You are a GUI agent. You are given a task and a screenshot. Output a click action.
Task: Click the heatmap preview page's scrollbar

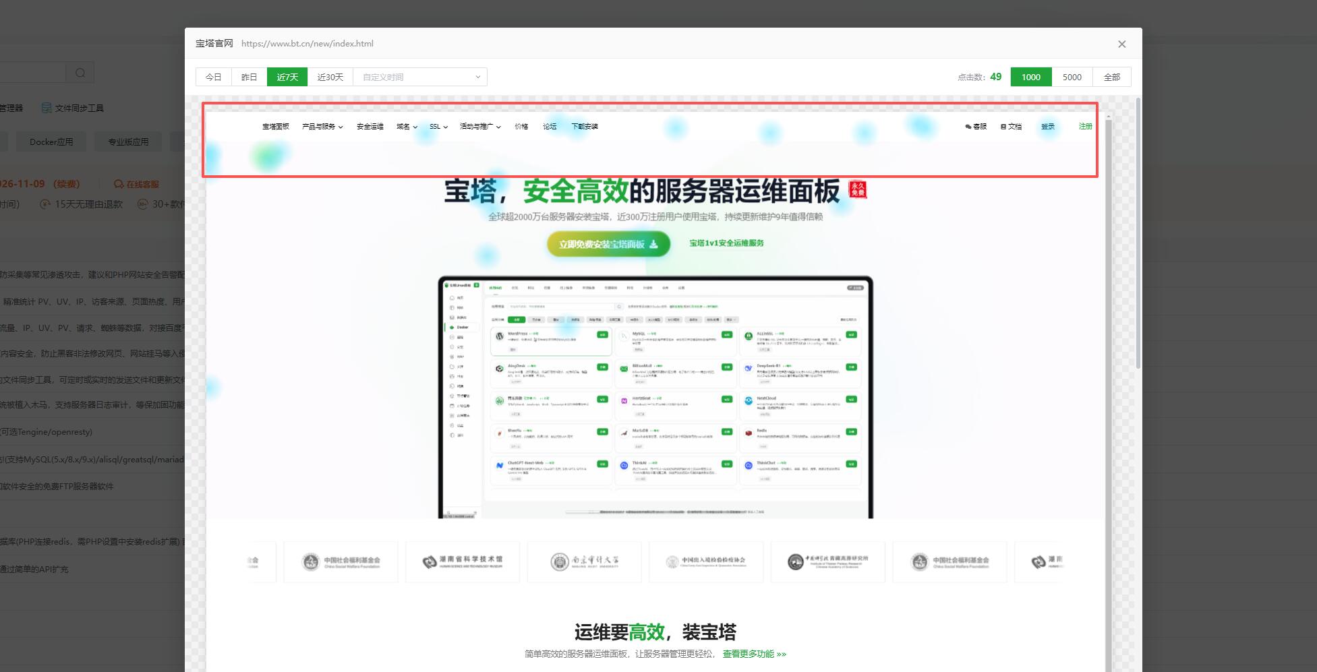(x=1108, y=394)
